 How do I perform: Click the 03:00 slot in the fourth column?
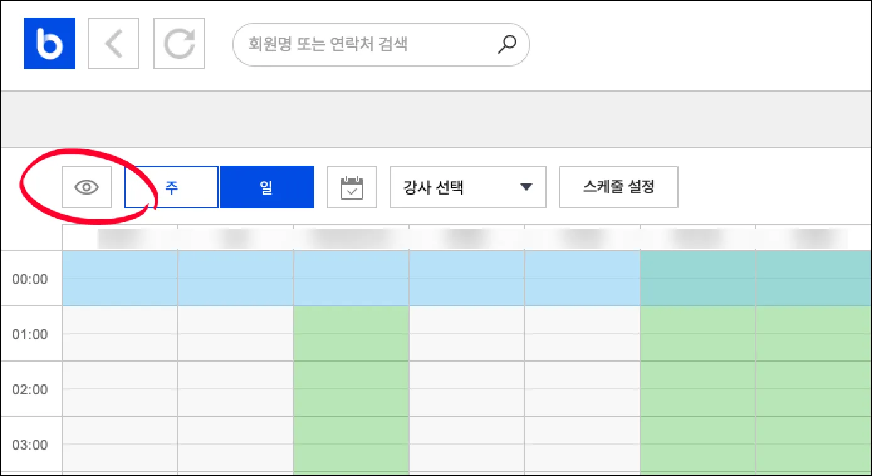[x=467, y=444]
